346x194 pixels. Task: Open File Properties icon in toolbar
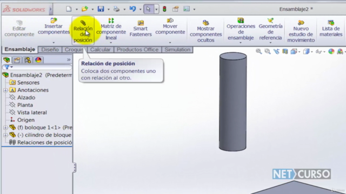[175, 9]
